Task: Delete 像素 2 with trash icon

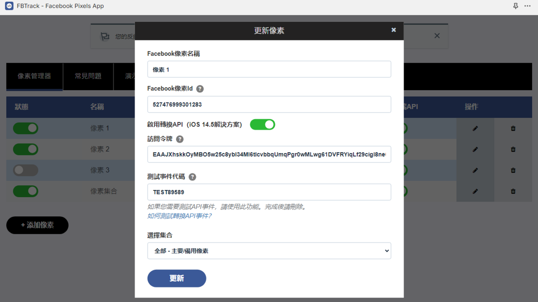Action: 513,150
